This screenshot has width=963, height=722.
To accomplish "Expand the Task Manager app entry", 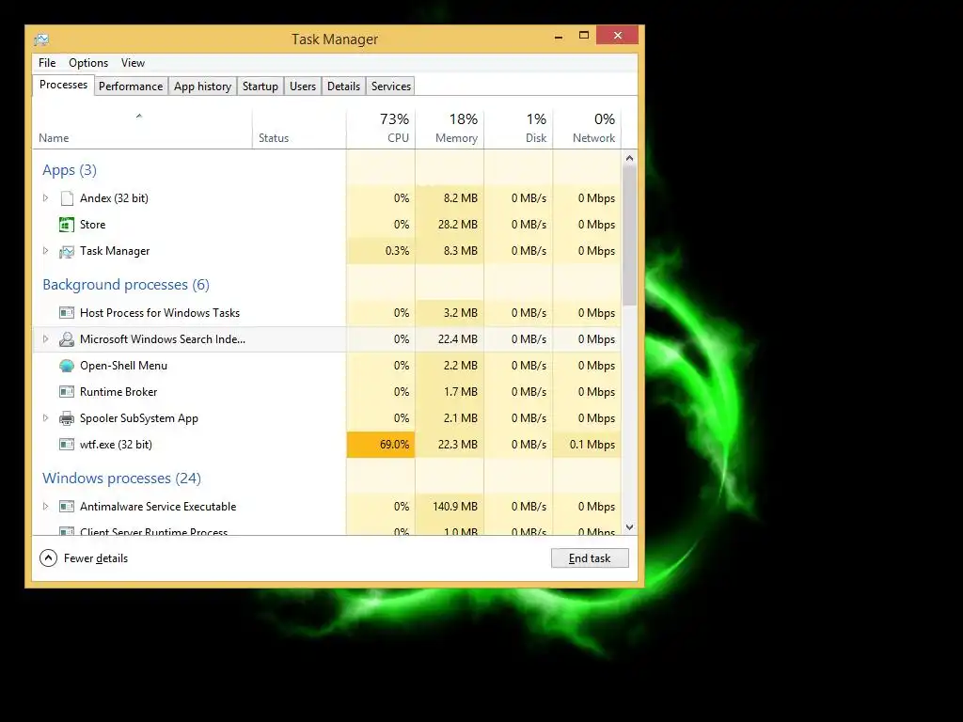I will point(45,251).
